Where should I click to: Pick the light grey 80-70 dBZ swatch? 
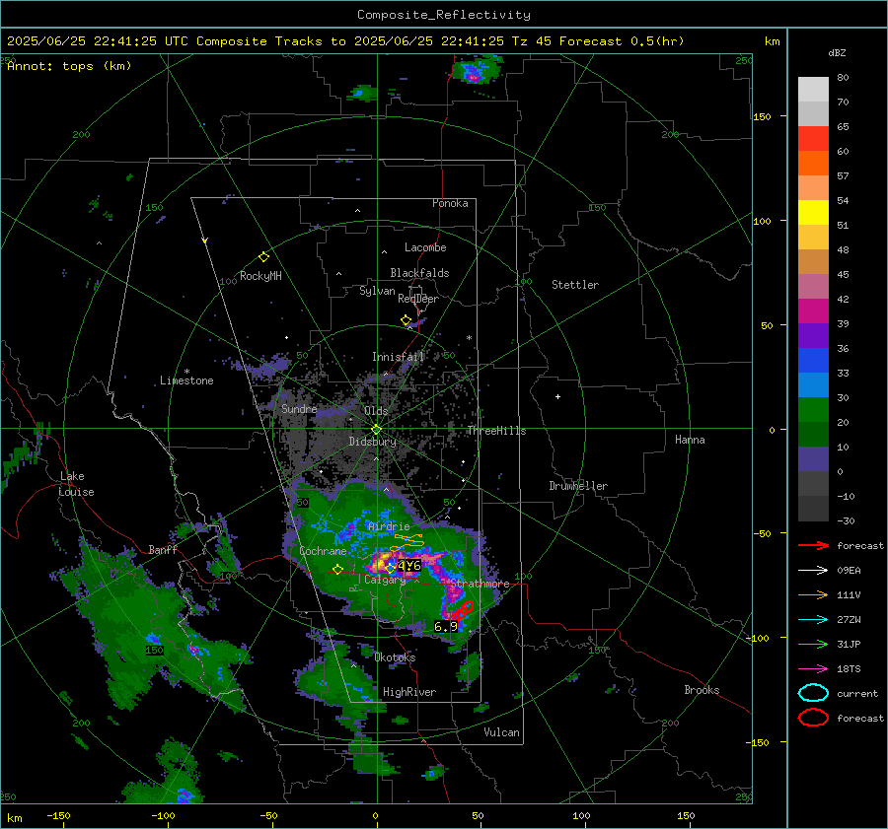[x=813, y=90]
